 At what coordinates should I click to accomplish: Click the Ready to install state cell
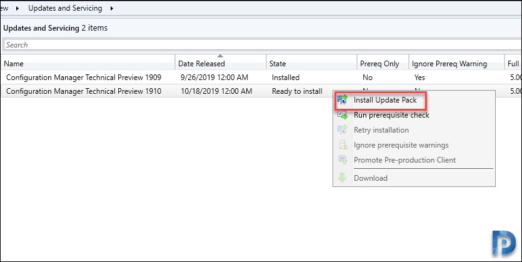click(x=297, y=91)
